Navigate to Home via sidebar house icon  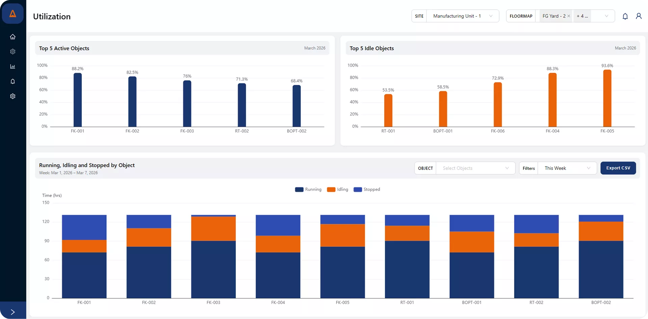13,36
